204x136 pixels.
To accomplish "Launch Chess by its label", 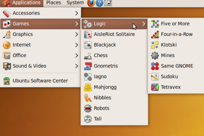I will pos(101,56).
